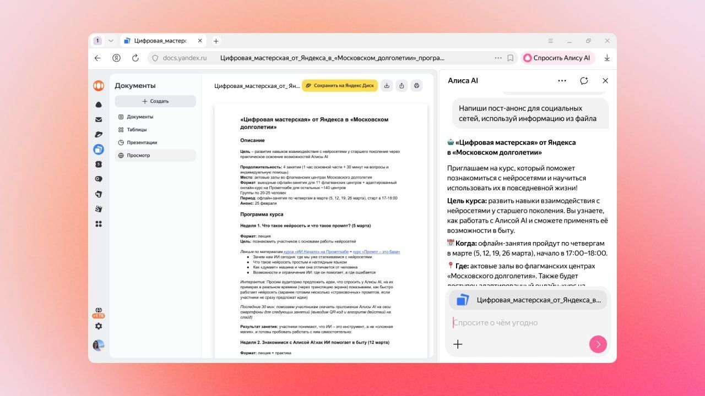Print the document with the printer icon
Screen dimensions: 705x396
[x=417, y=86]
